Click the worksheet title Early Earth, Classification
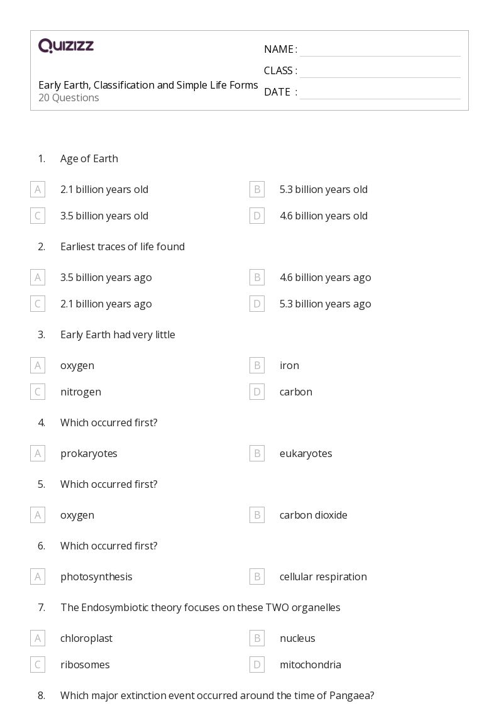 point(148,85)
